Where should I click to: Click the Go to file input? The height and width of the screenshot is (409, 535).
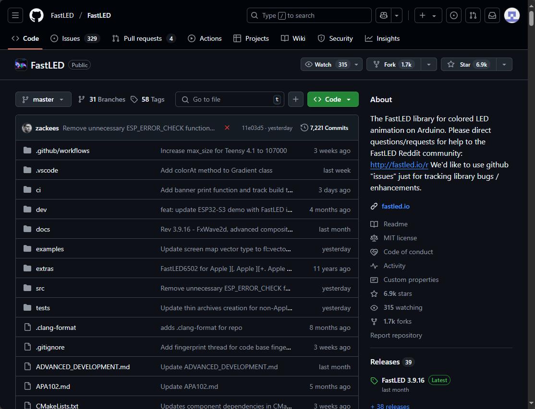click(x=230, y=99)
